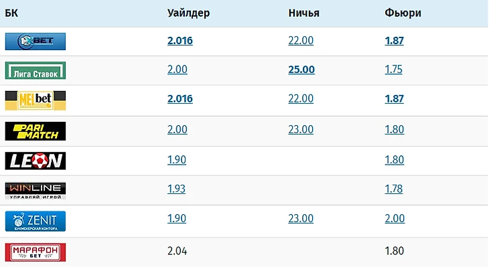Click Лига Ставок 1.75 odds for Фьюри
The image size is (489, 277).
point(393,70)
